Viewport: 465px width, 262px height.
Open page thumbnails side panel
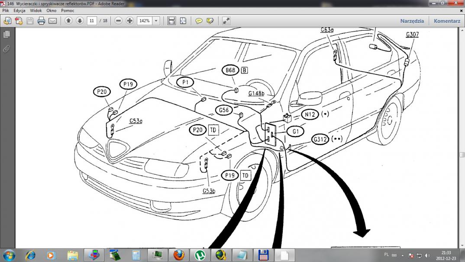click(6, 34)
